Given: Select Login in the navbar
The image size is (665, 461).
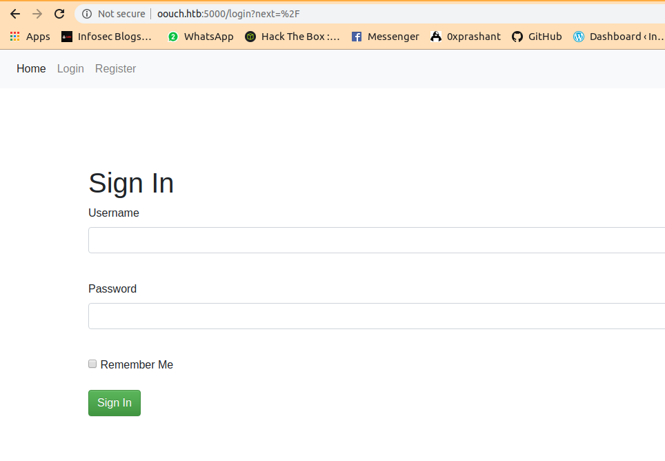Looking at the screenshot, I should pyautogui.click(x=70, y=68).
